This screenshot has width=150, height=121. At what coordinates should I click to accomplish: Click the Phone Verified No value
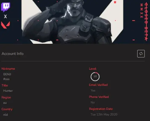tap(93, 102)
